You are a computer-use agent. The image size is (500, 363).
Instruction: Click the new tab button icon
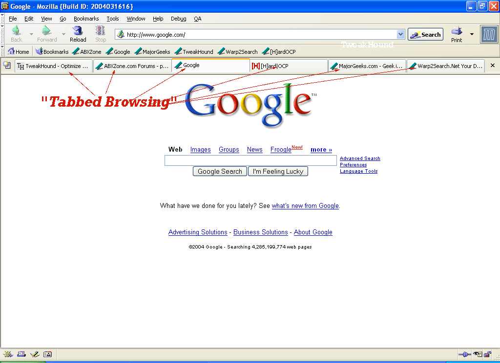click(7, 66)
